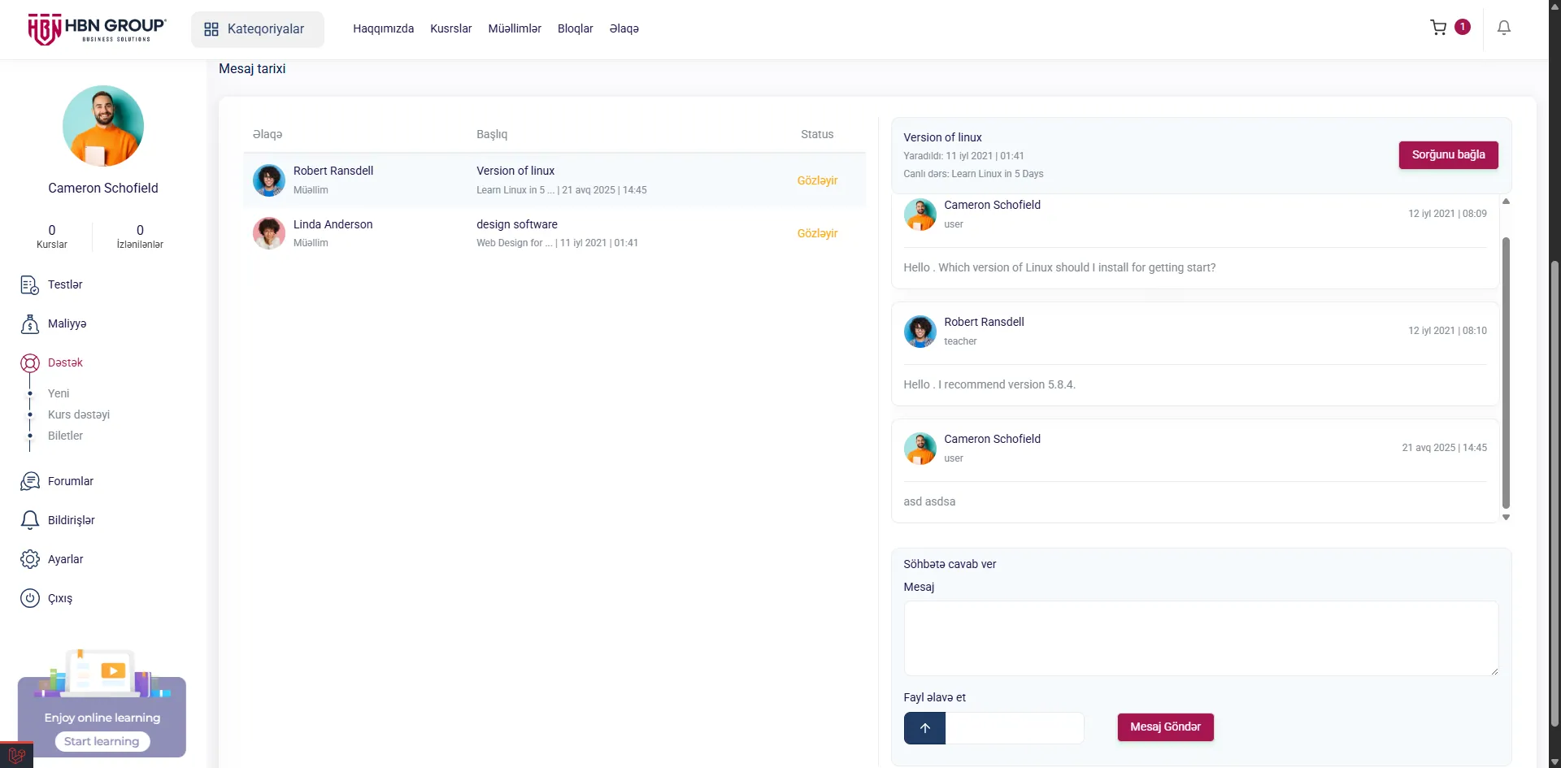The height and width of the screenshot is (768, 1561).
Task: Focus the Mesaj text area
Action: click(x=1201, y=638)
